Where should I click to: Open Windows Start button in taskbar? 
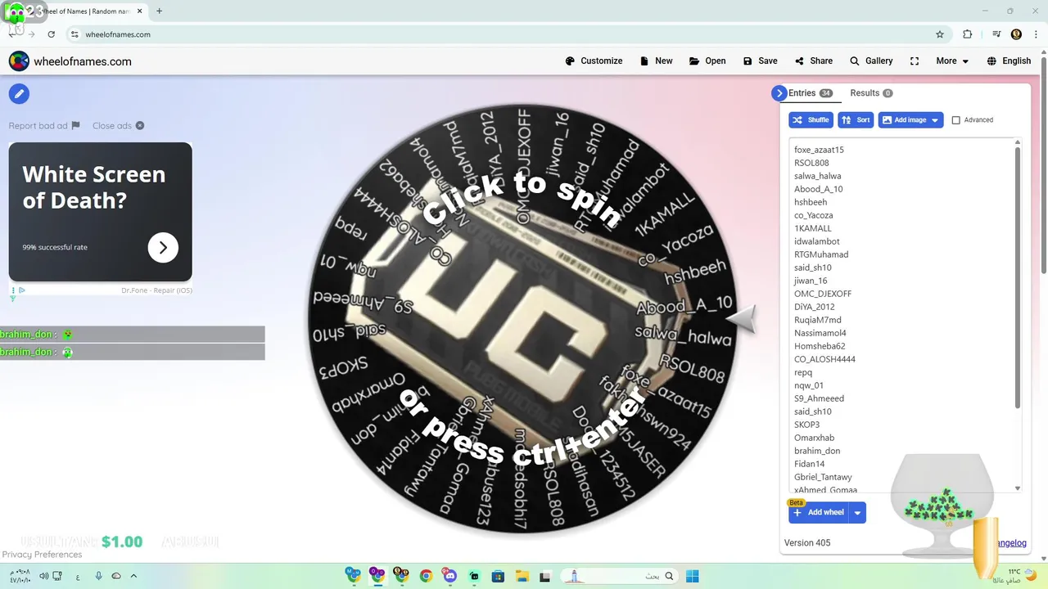pos(692,576)
